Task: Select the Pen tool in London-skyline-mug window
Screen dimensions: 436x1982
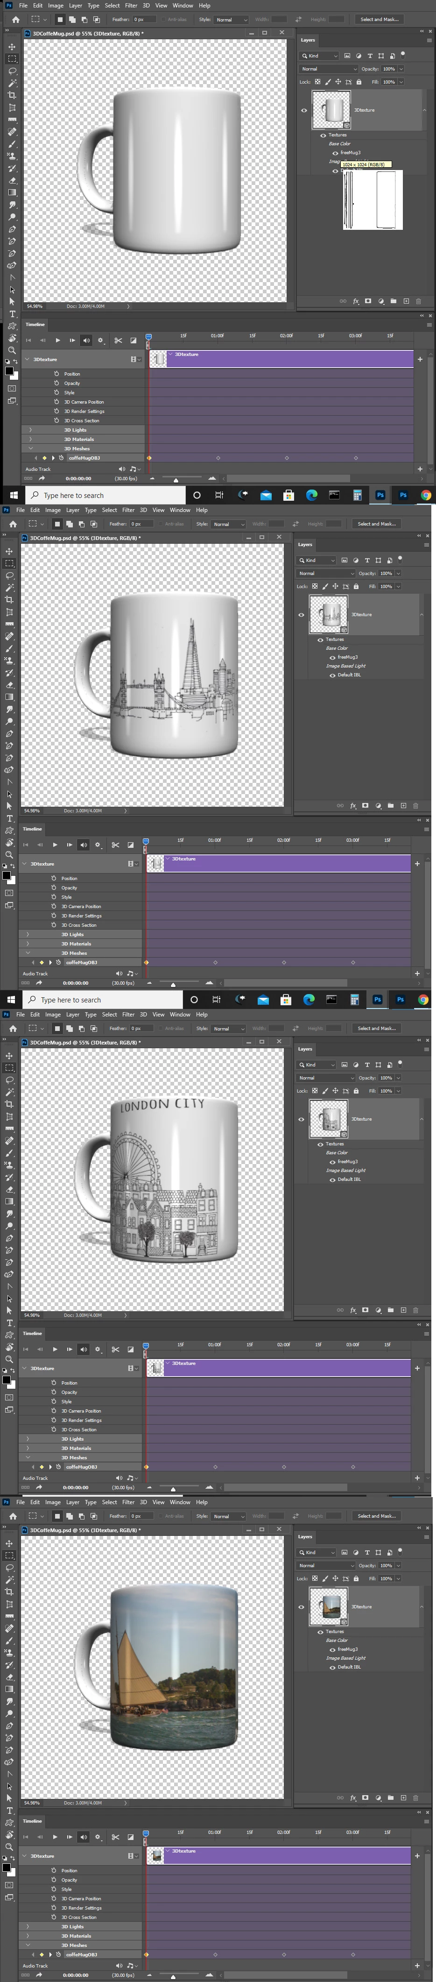Action: (9, 733)
